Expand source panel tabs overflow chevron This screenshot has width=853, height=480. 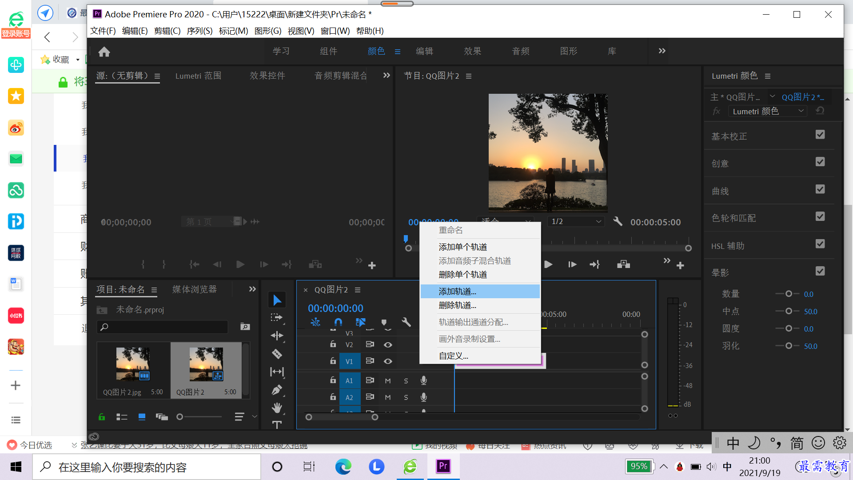[x=387, y=76]
